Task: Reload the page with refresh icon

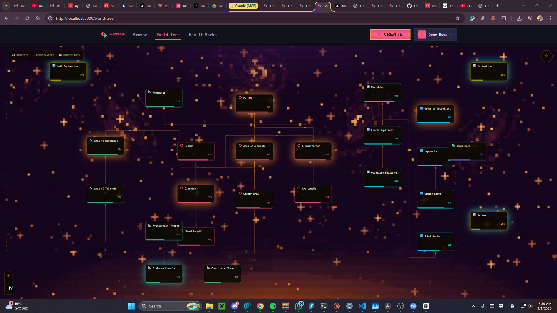Action: pyautogui.click(x=27, y=18)
